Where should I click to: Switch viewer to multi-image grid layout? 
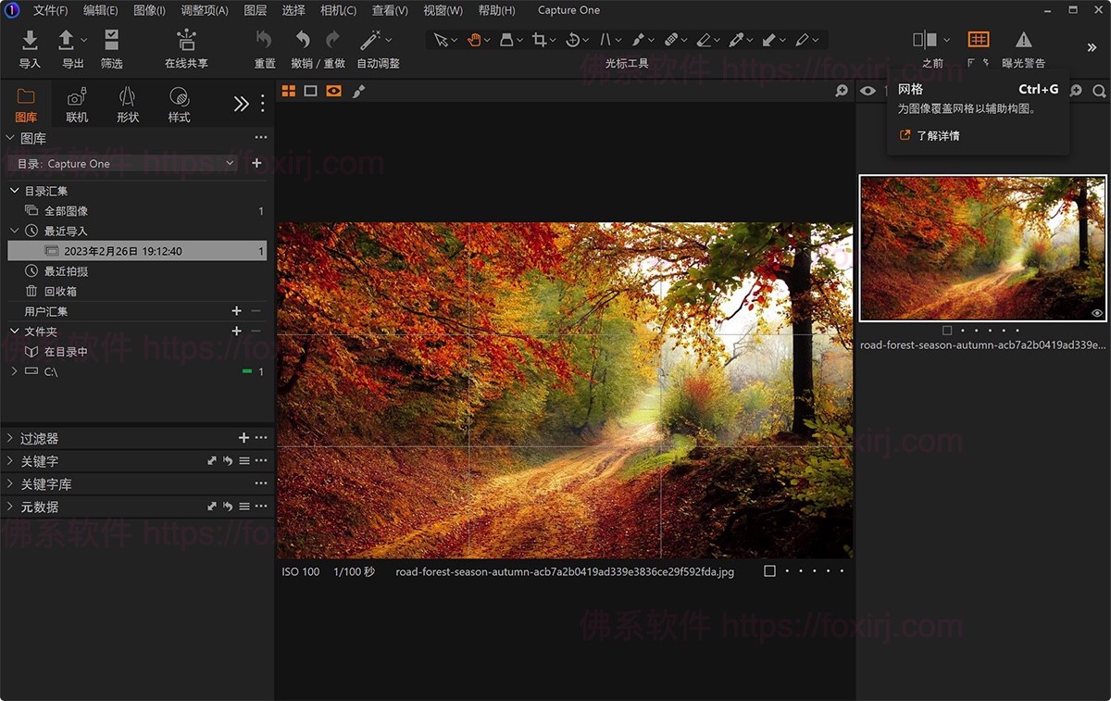(290, 90)
